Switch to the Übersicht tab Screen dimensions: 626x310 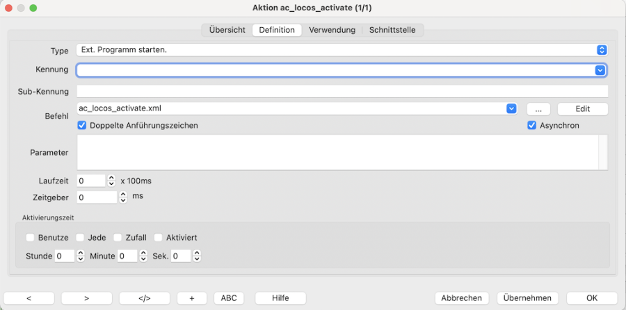227,30
